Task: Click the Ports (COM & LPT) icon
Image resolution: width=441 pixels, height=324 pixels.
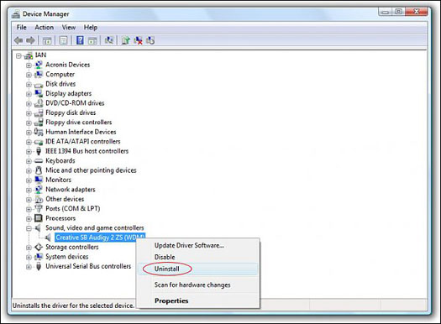Action: [x=39, y=208]
